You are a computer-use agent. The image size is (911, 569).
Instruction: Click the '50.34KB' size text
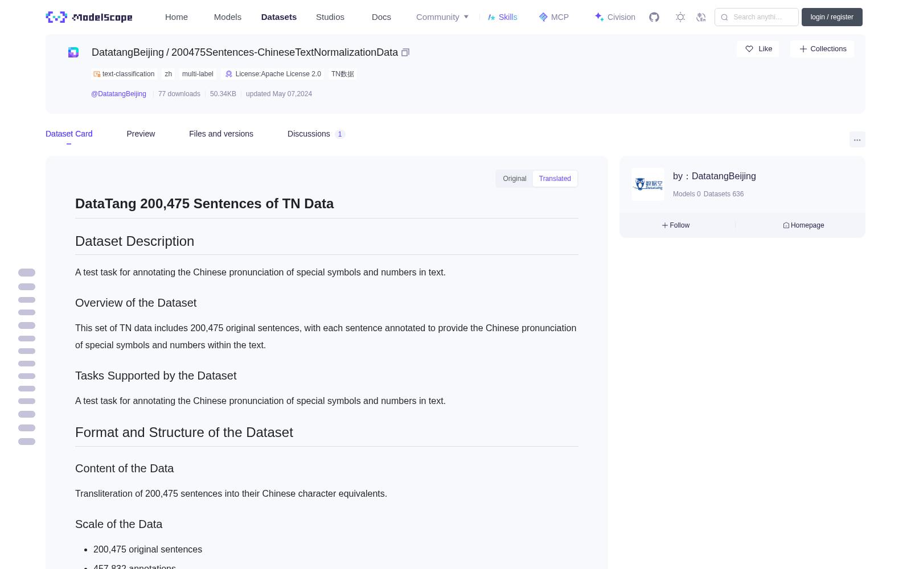pos(223,94)
